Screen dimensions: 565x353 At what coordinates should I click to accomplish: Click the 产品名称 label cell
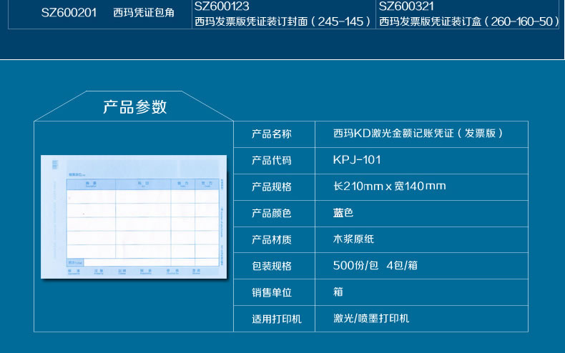pos(274,134)
